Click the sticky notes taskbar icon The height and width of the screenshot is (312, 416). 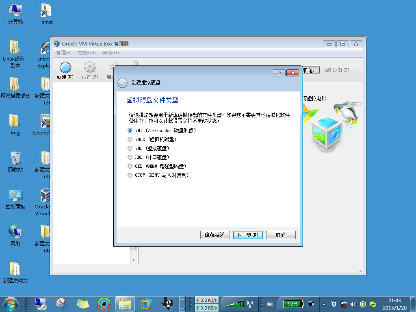tap(83, 304)
